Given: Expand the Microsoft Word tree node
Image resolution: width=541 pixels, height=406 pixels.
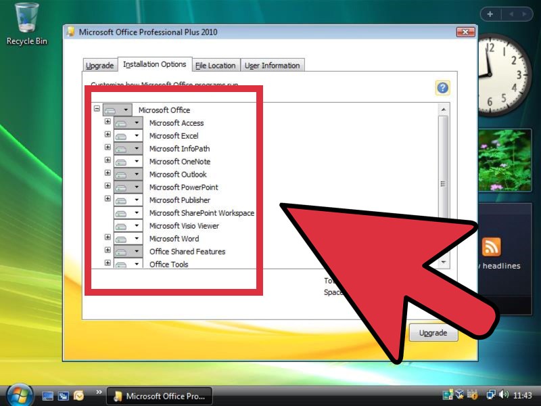Looking at the screenshot, I should click(x=108, y=238).
